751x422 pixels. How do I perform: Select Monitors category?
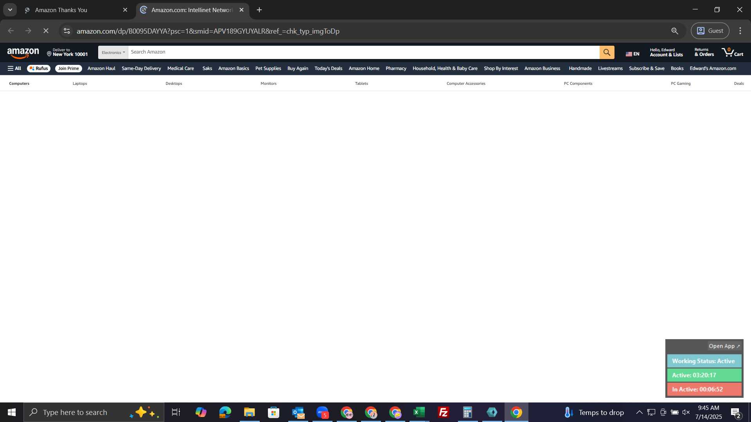click(268, 84)
